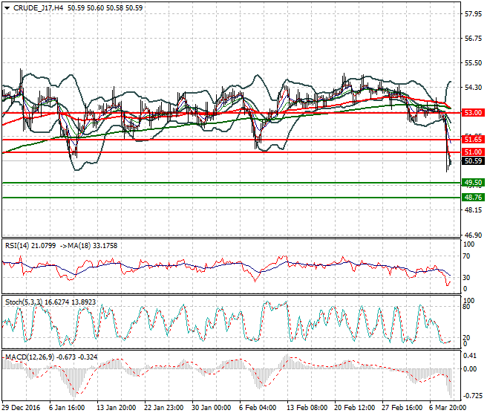
Task: Click the 20 Feb 12:00 time label
Action: [x=354, y=408]
